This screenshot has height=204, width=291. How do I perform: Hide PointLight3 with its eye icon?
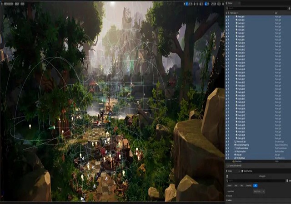click(226, 20)
